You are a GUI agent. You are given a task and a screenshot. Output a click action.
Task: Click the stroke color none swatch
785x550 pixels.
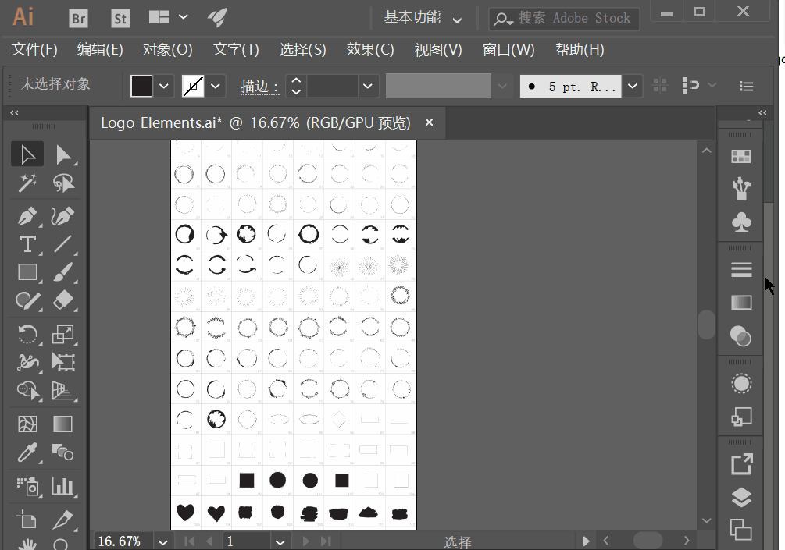point(193,86)
